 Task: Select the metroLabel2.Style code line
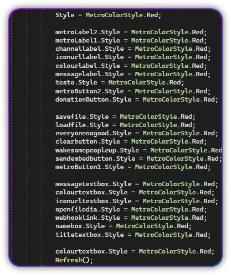tap(131, 32)
